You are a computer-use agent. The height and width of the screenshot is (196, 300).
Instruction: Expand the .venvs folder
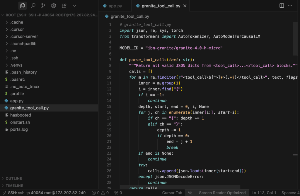tap(16, 65)
